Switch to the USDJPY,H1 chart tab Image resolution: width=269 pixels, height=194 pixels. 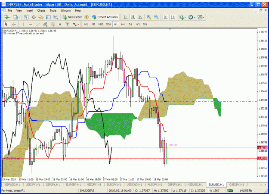pos(33,185)
